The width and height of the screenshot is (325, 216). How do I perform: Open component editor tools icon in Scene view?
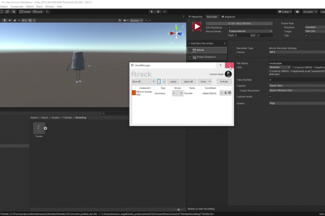pos(120,21)
